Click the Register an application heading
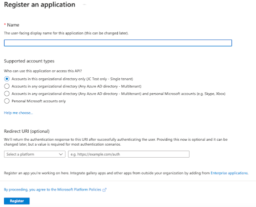This screenshot has width=256, height=207. [39, 4]
